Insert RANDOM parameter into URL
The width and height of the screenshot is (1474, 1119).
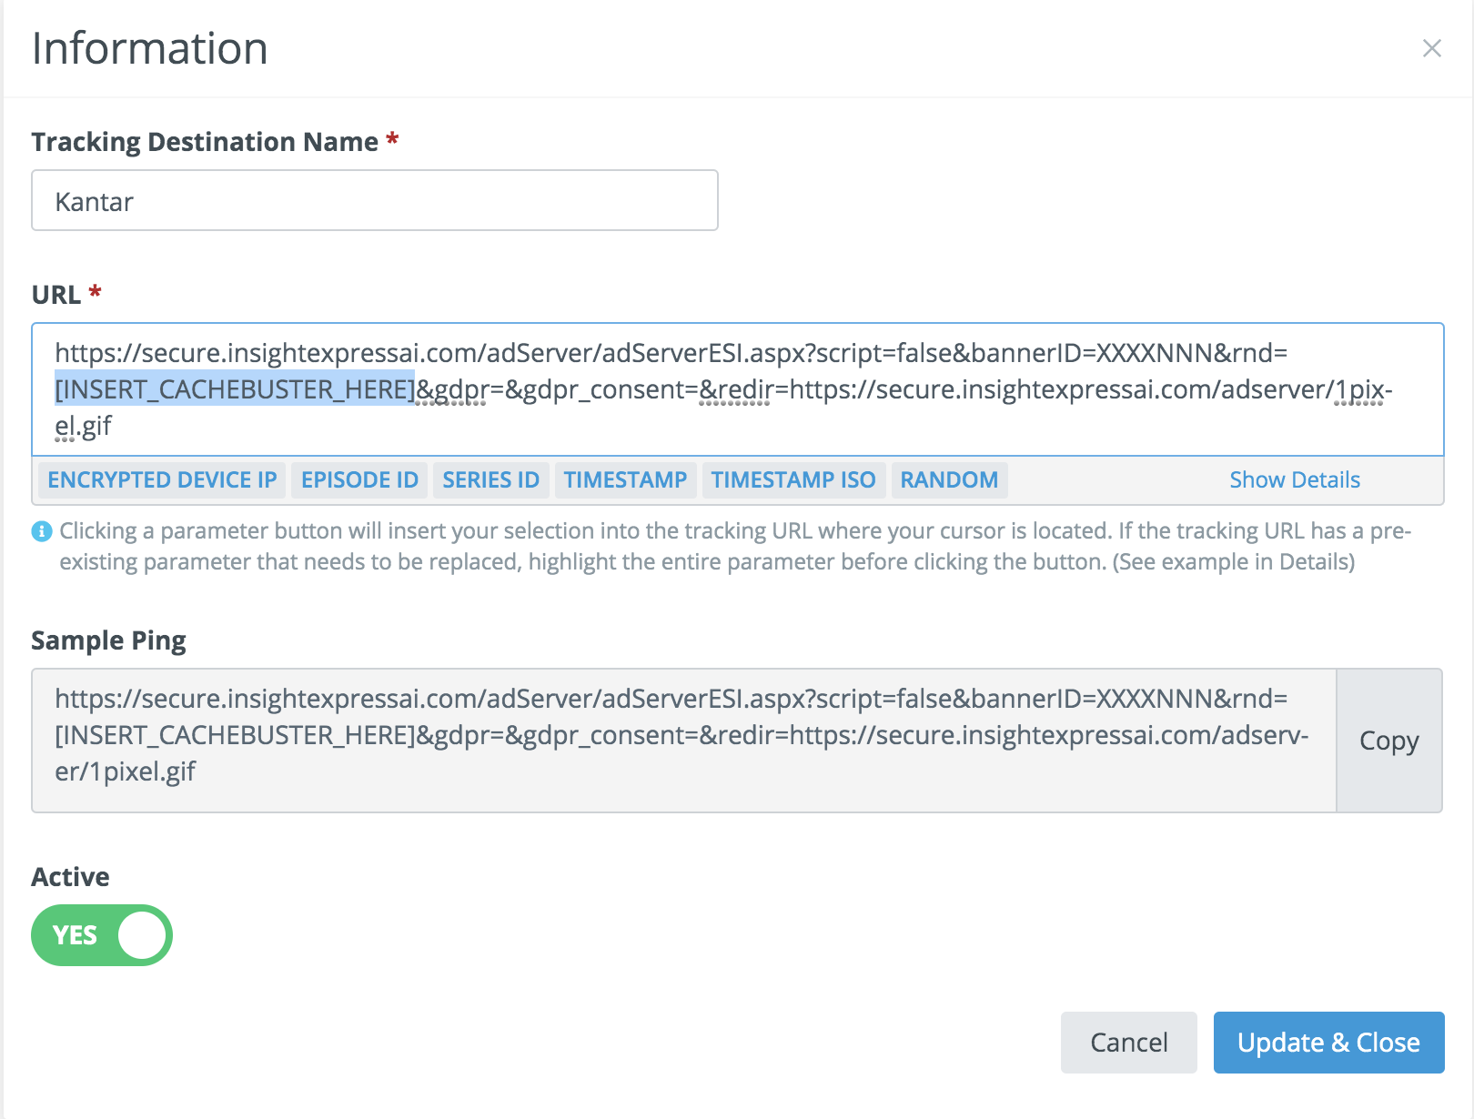(949, 479)
